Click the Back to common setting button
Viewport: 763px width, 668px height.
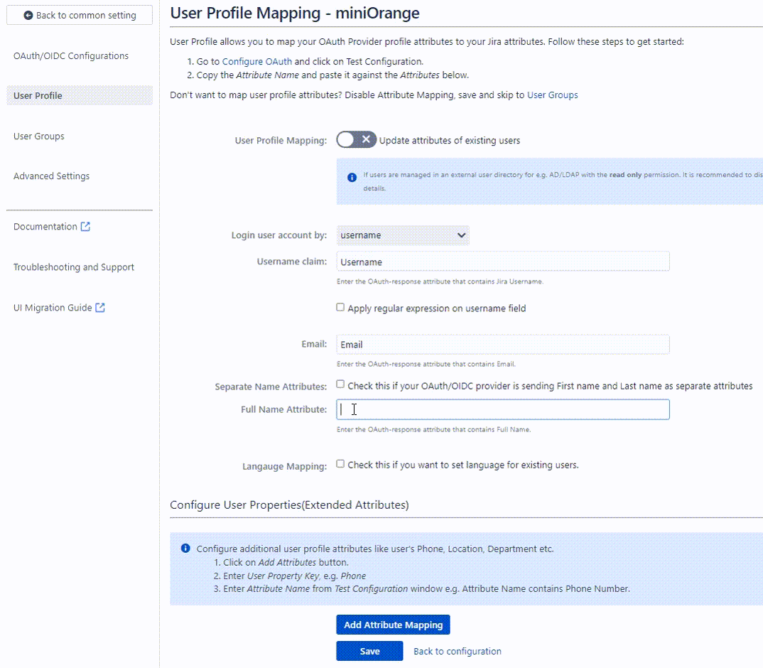coord(80,15)
